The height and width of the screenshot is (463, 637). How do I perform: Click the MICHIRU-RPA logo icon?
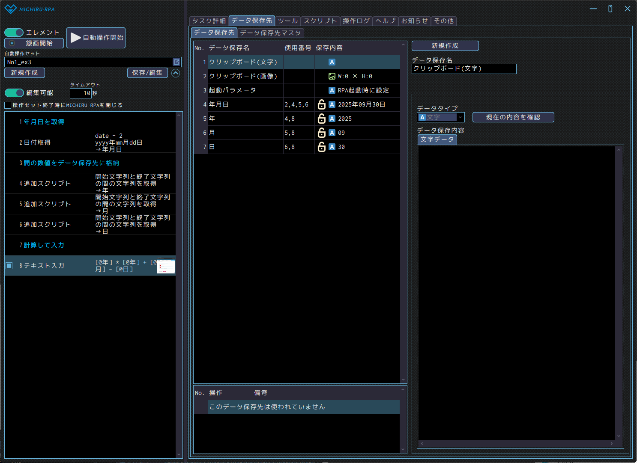tap(10, 9)
